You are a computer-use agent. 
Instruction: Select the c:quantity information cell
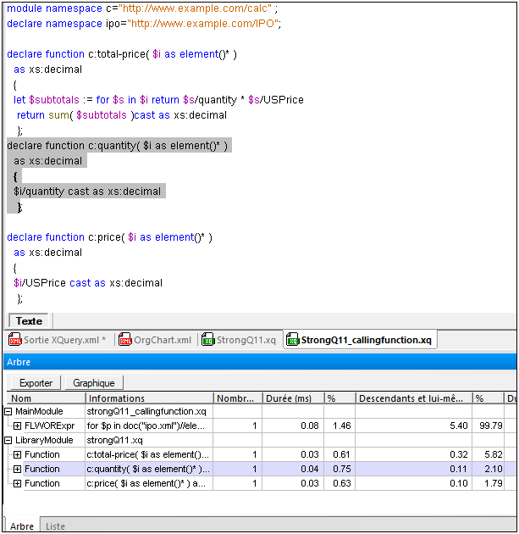point(148,469)
